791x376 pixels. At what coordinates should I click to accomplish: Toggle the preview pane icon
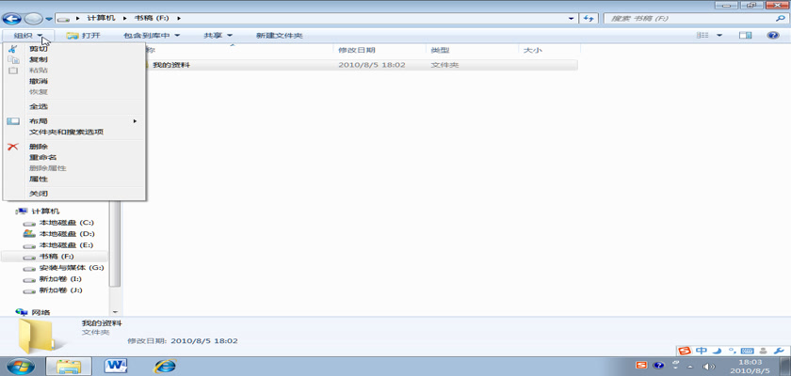(x=745, y=36)
